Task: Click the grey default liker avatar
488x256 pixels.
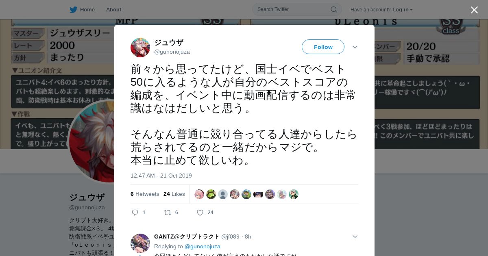Action: (x=223, y=194)
